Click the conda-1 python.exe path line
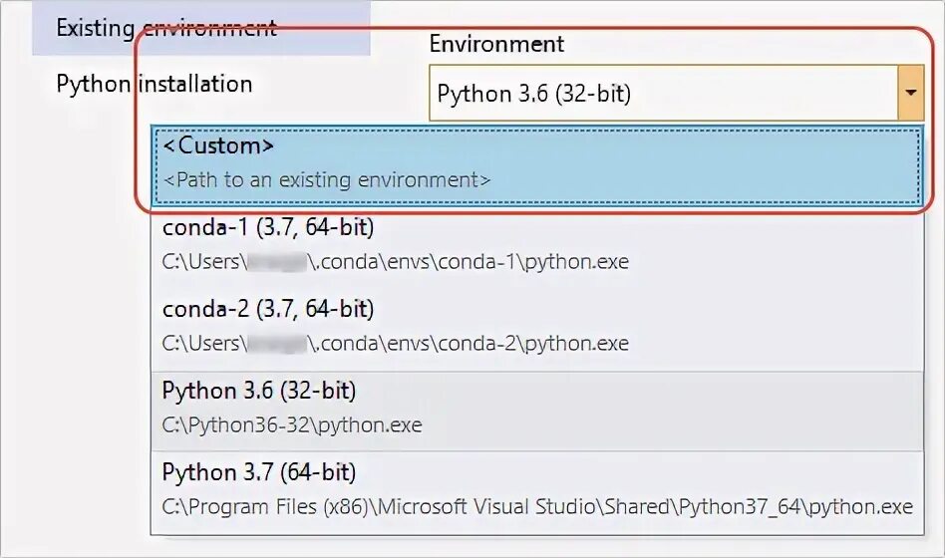Viewport: 945px width, 558px height. click(x=396, y=262)
